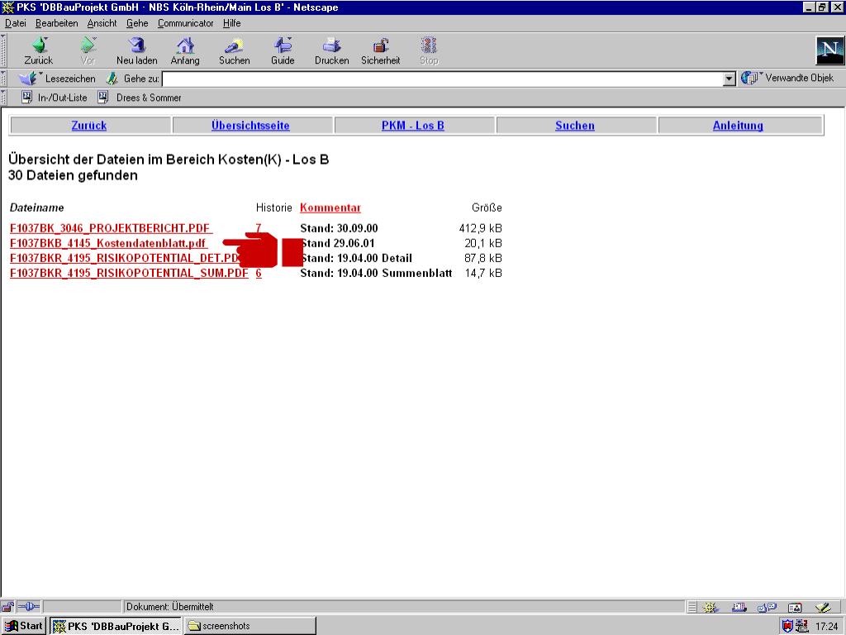Click the Historie column header
846x635 pixels.
[x=273, y=208]
